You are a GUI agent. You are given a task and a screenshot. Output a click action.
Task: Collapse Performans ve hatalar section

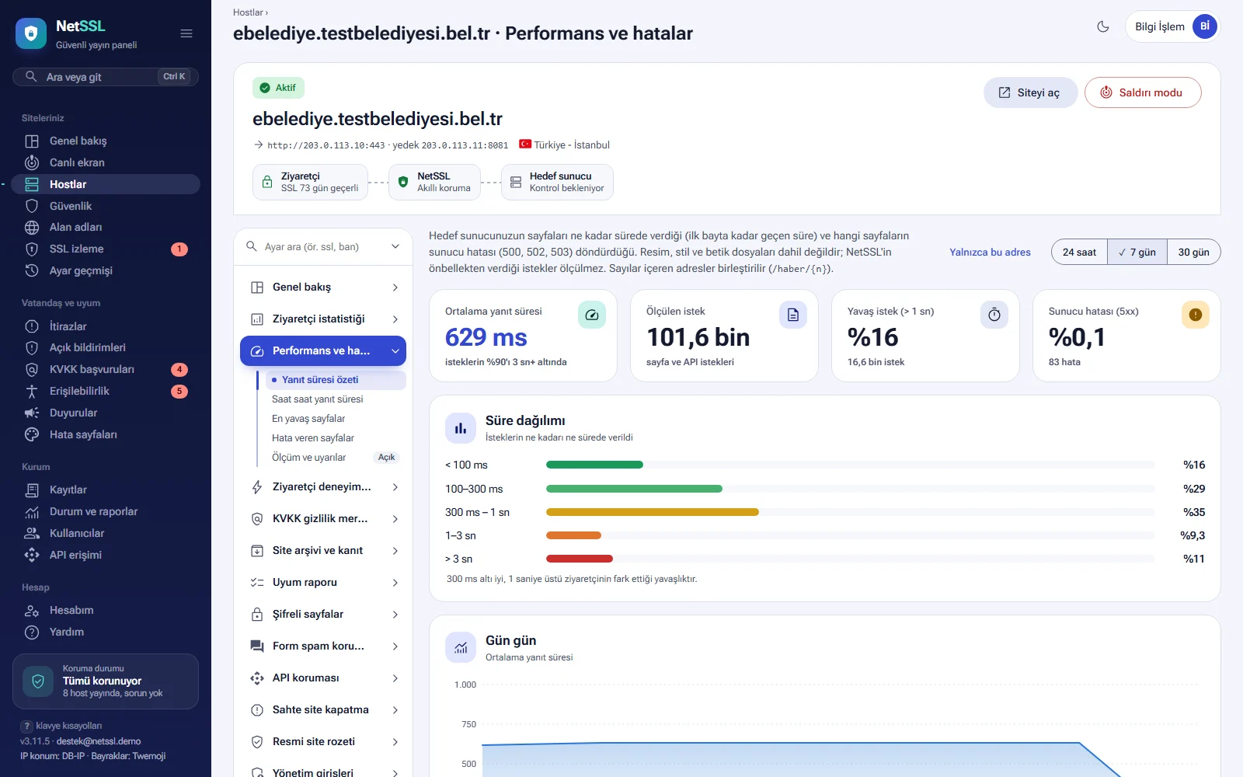[x=323, y=351]
